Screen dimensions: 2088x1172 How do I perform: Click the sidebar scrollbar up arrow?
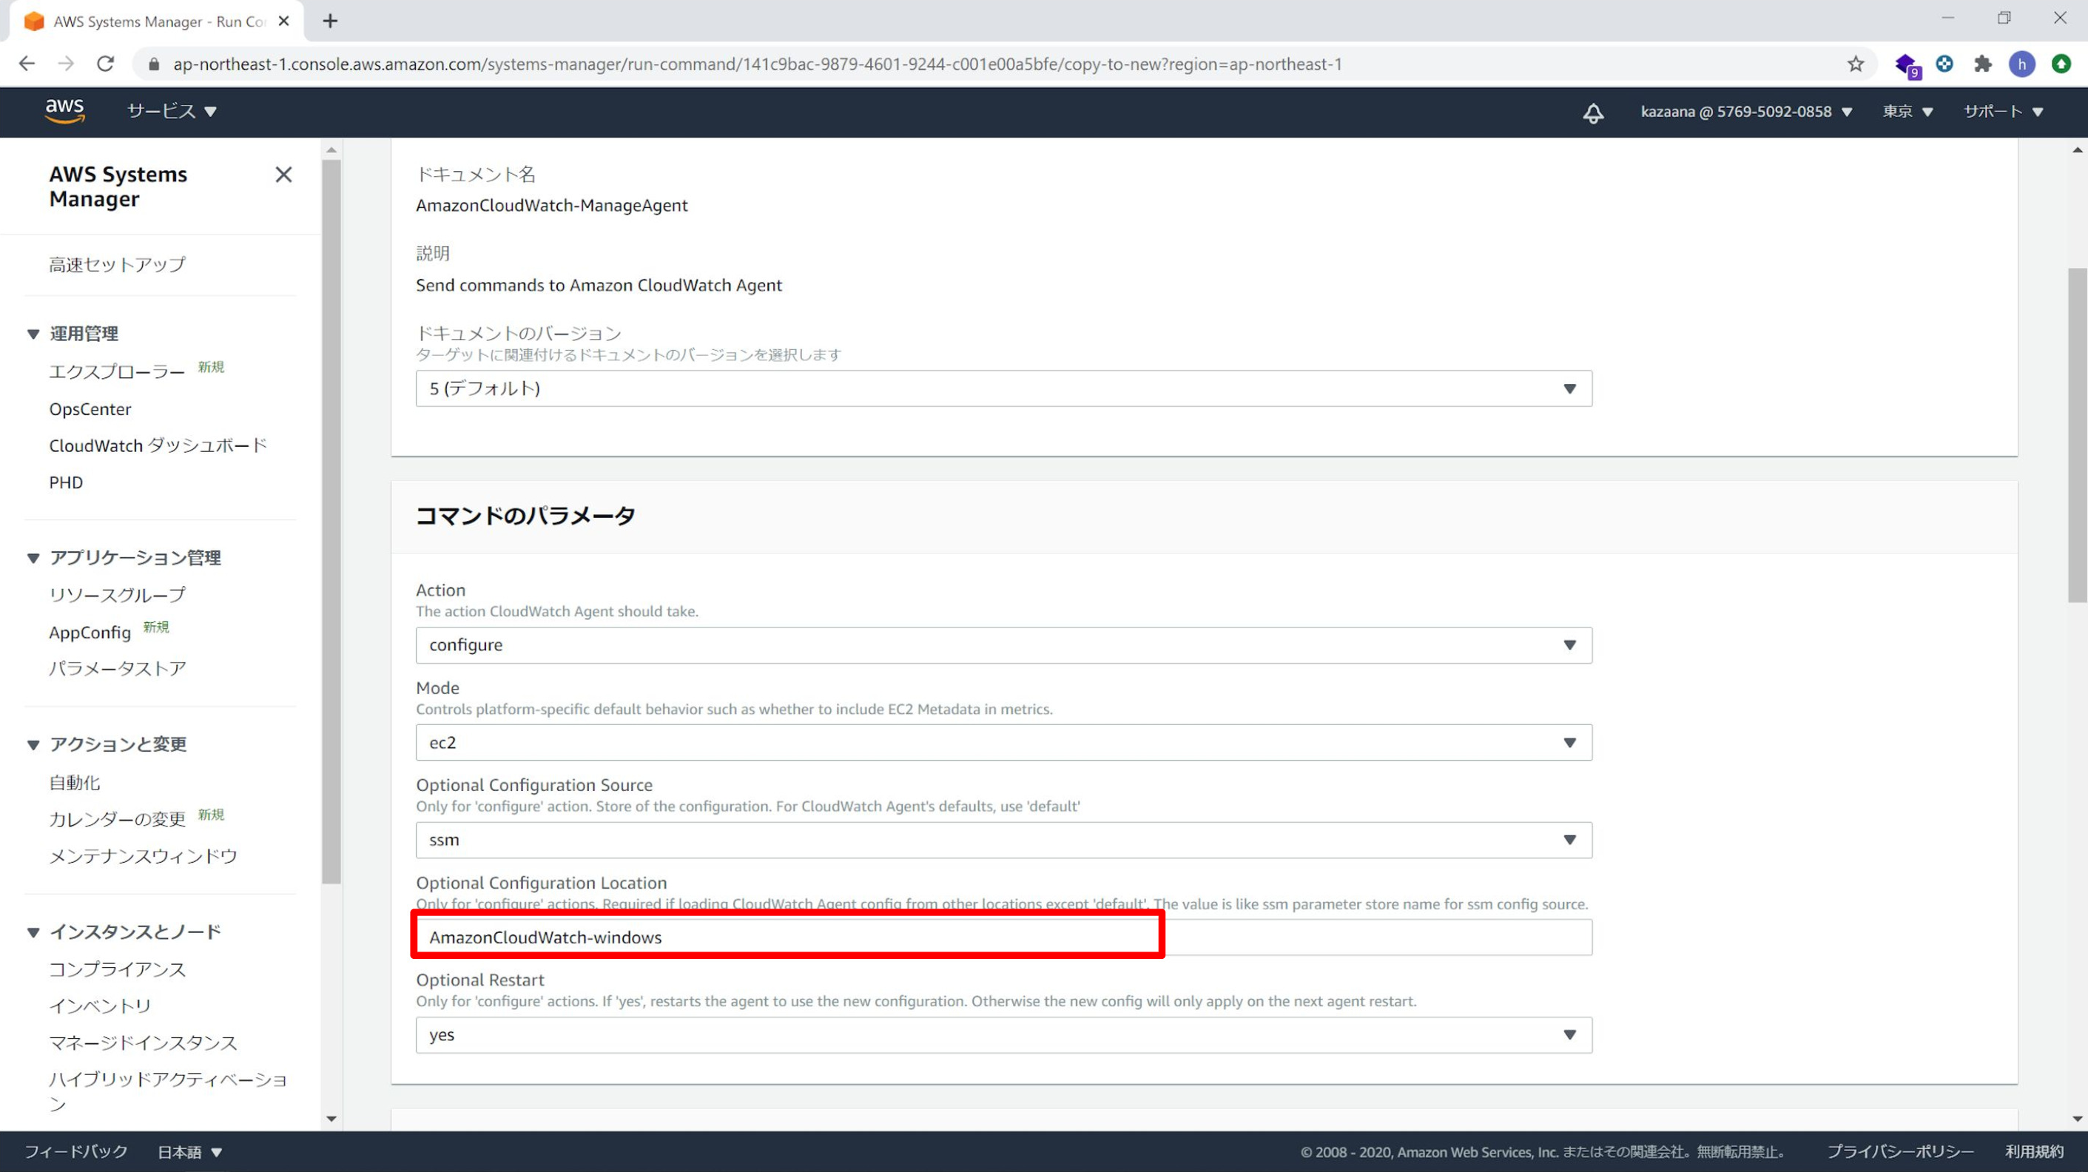click(x=331, y=150)
